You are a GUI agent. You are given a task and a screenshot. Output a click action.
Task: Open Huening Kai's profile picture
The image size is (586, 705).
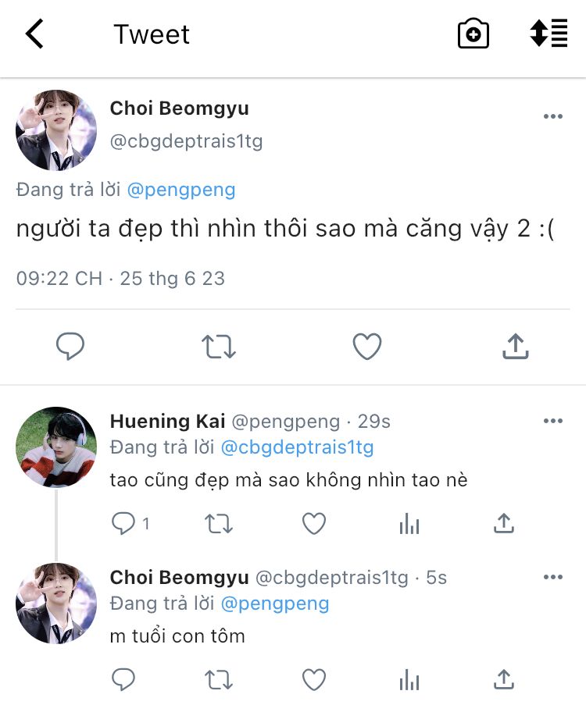pos(56,447)
